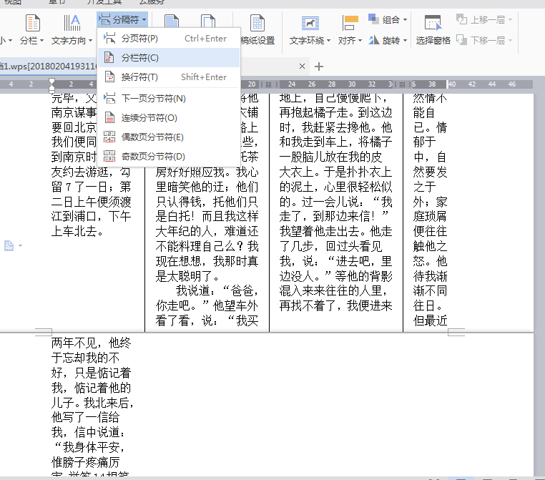The width and height of the screenshot is (545, 480).
Task: Click 下移一层 send backward
Action: click(x=481, y=40)
